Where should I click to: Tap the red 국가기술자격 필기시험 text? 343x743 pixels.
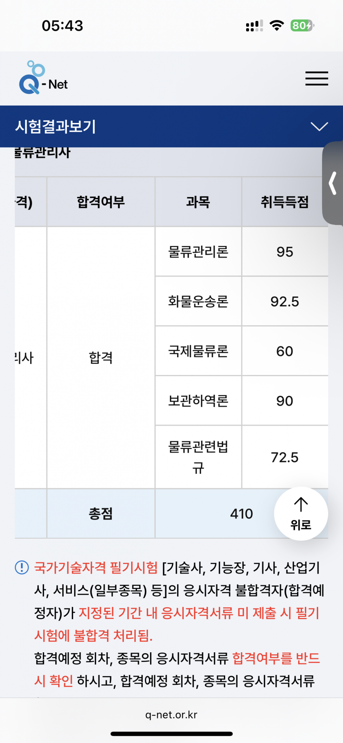96,568
